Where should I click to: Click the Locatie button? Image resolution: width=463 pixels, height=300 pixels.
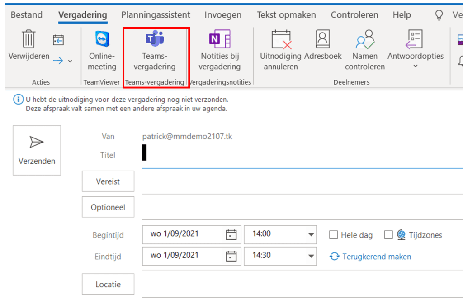point(108,284)
